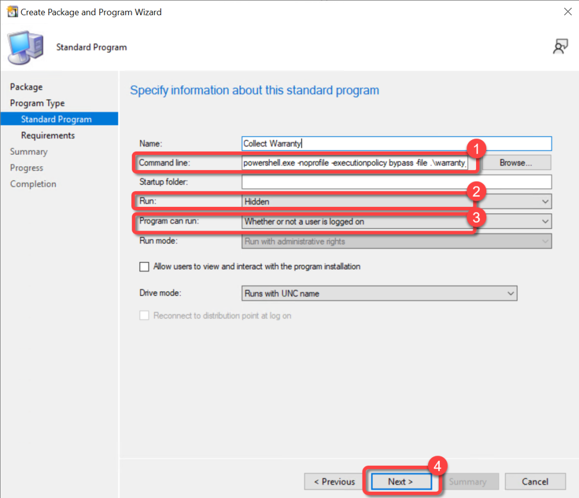This screenshot has width=579, height=498.
Task: Click the Standard Program computer icon
Action: tap(25, 47)
